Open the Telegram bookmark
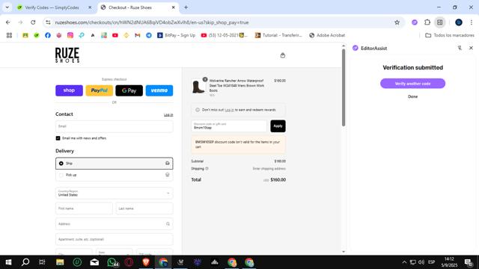This screenshot has height=269, width=479. point(149,35)
